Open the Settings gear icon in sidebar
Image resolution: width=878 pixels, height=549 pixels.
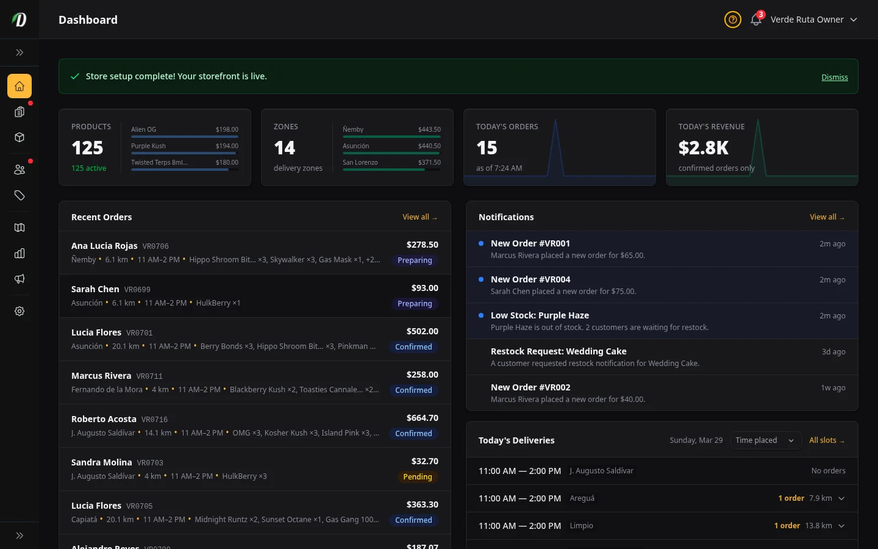(x=20, y=311)
